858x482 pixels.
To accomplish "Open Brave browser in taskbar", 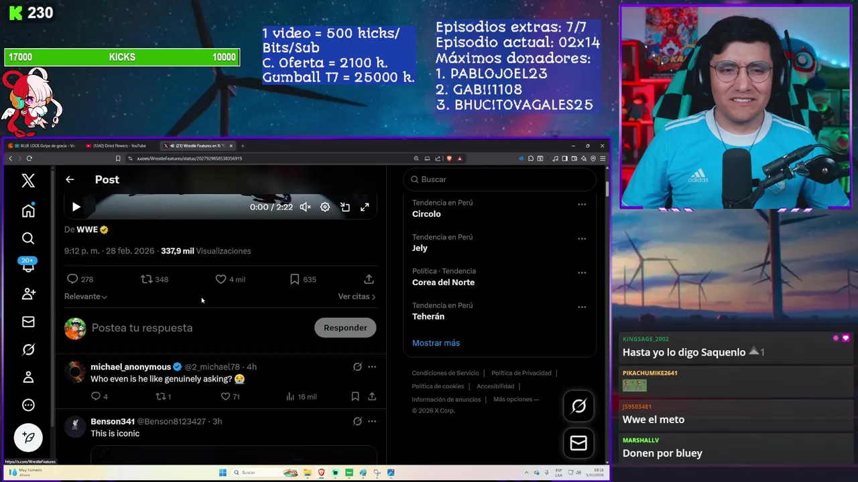I will 322,473.
